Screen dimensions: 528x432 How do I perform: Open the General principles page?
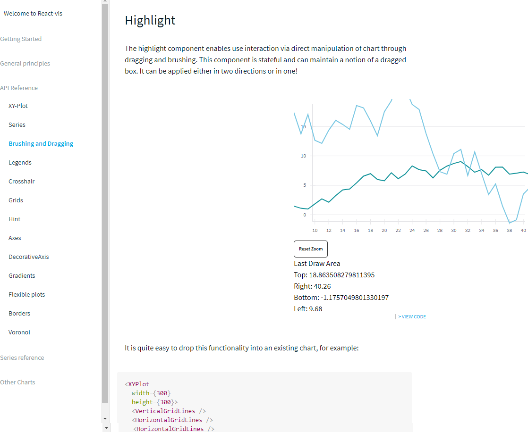click(x=25, y=63)
